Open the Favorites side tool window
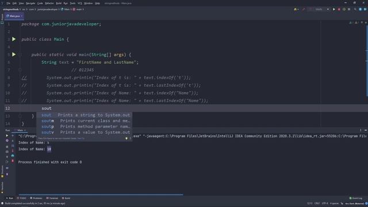 click(2, 188)
